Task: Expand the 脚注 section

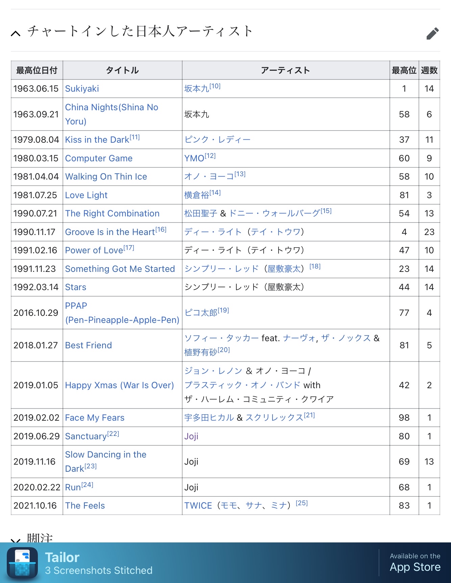Action: (x=16, y=540)
